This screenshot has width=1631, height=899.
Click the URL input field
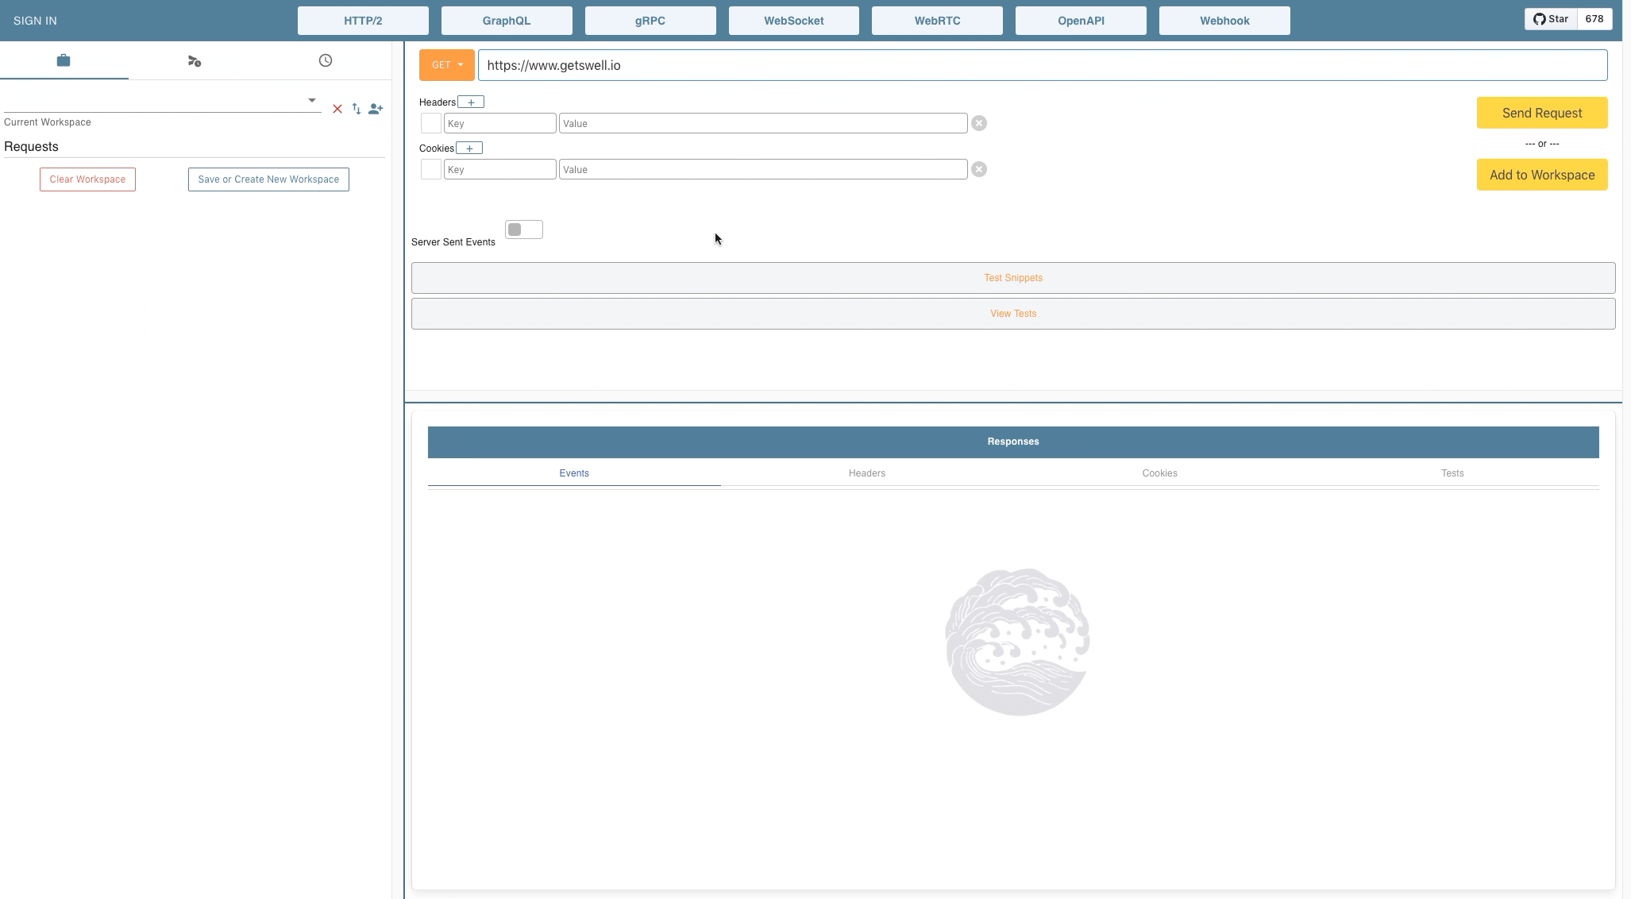pos(1042,65)
